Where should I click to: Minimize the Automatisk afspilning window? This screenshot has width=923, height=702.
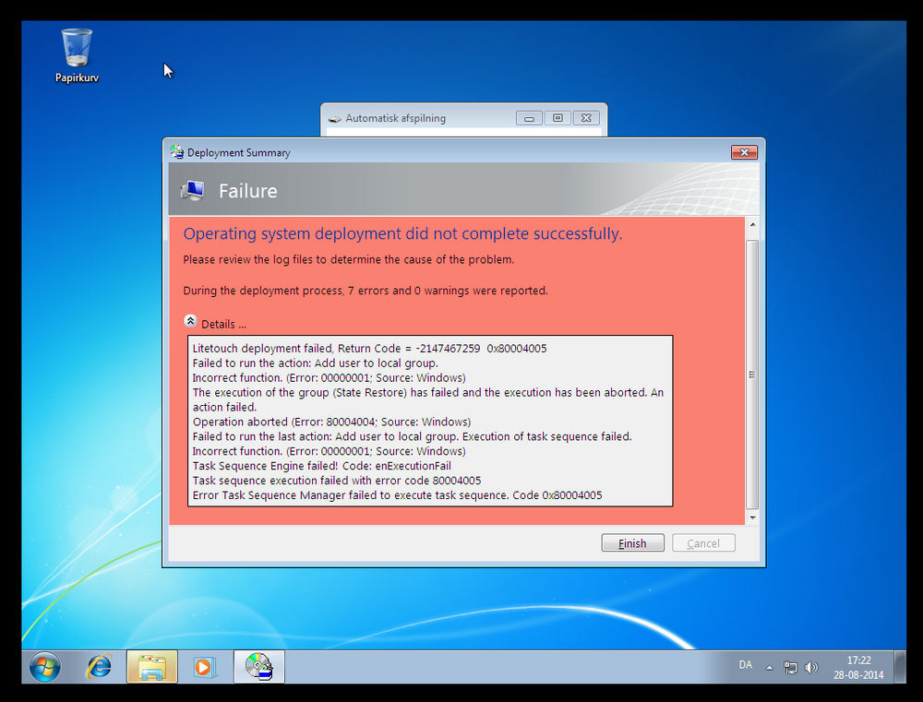click(529, 118)
